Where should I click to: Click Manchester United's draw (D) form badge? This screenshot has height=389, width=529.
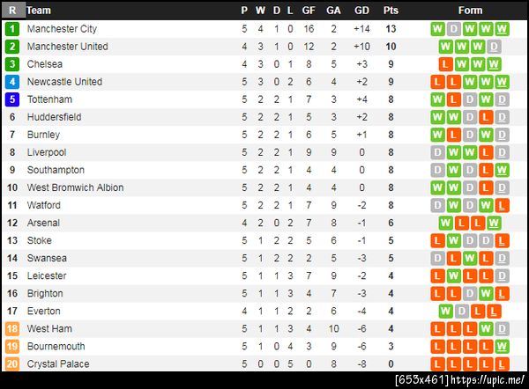pos(494,46)
